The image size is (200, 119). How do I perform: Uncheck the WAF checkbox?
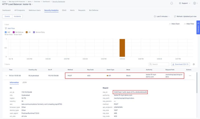coord(6,32)
